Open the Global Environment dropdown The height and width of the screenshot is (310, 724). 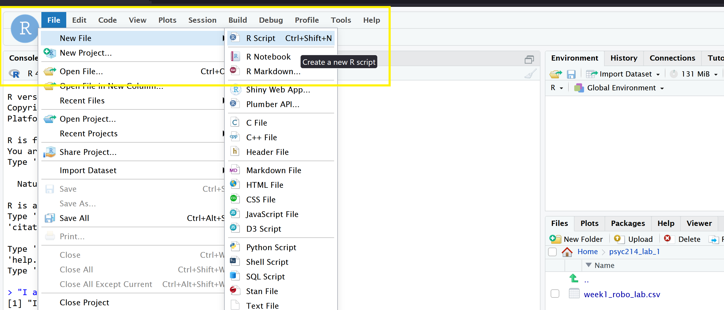click(x=619, y=88)
